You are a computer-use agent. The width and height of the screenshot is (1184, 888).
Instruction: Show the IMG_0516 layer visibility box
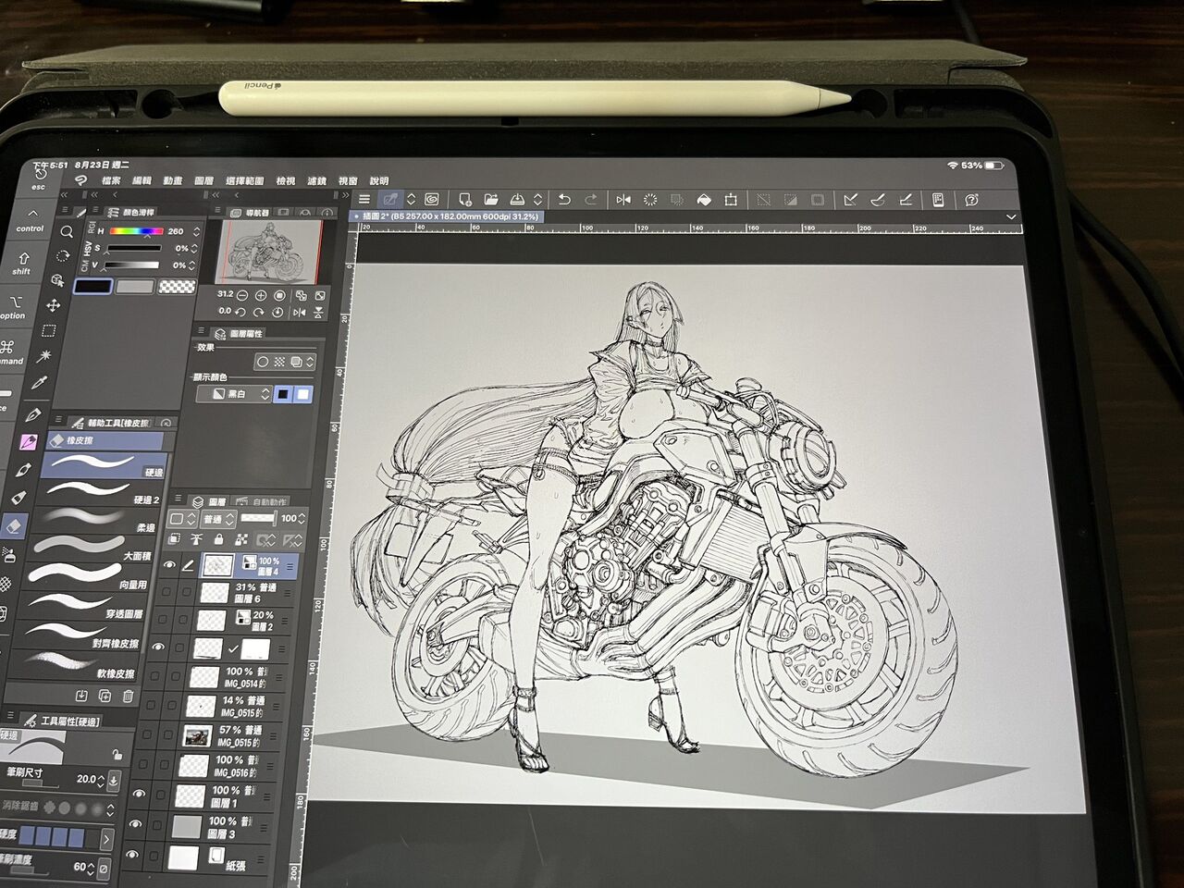142,765
